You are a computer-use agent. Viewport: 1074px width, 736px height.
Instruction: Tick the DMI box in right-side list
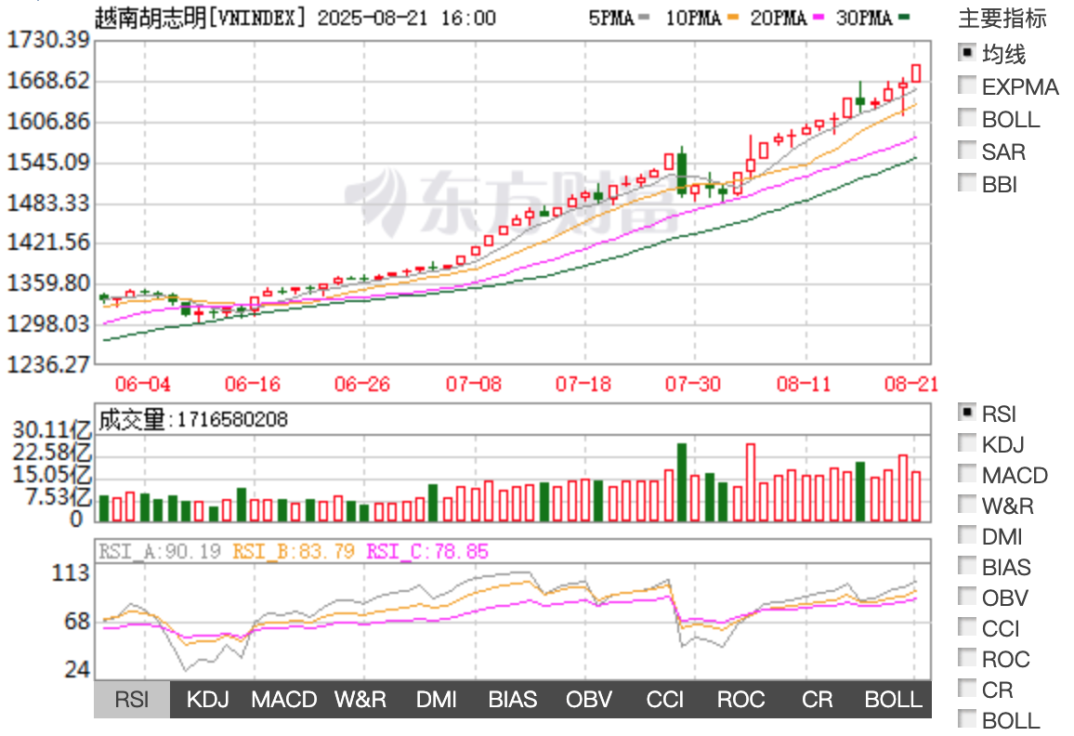tap(967, 536)
